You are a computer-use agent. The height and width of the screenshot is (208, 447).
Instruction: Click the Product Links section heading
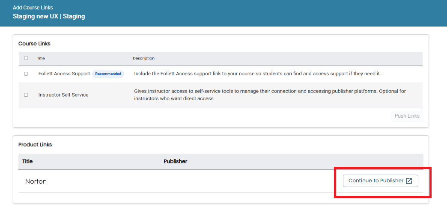pyautogui.click(x=35, y=145)
